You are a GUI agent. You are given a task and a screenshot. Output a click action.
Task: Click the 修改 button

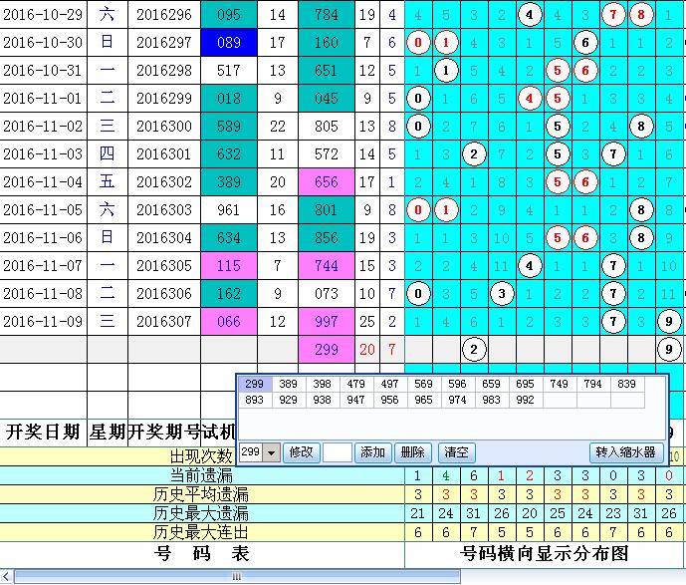(302, 452)
